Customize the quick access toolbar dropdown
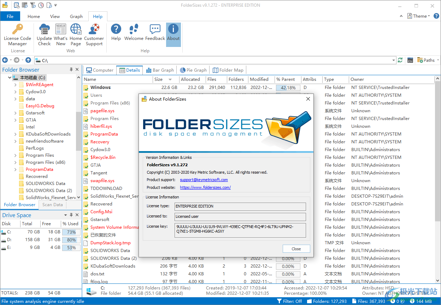Image resolution: width=441 pixels, height=305 pixels. (56, 5)
